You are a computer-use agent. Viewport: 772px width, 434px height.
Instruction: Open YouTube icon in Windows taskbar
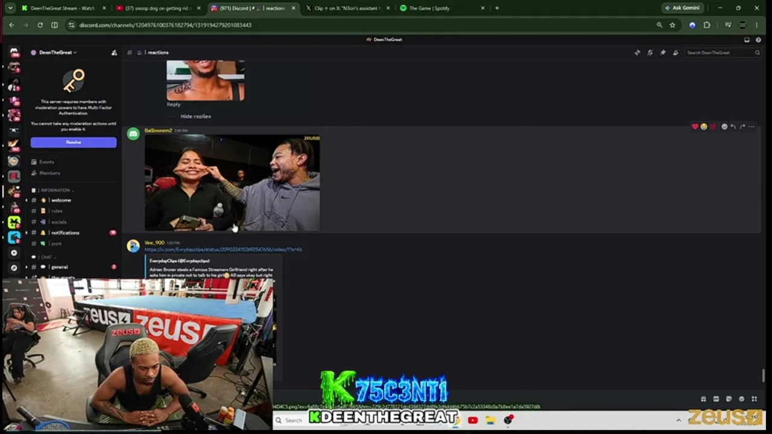(x=472, y=420)
